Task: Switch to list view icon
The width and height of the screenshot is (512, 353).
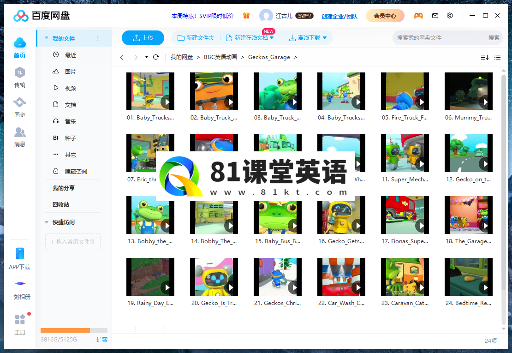Action: point(497,58)
